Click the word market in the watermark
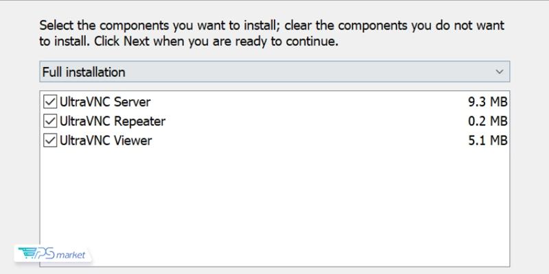549x274 pixels. (71, 255)
